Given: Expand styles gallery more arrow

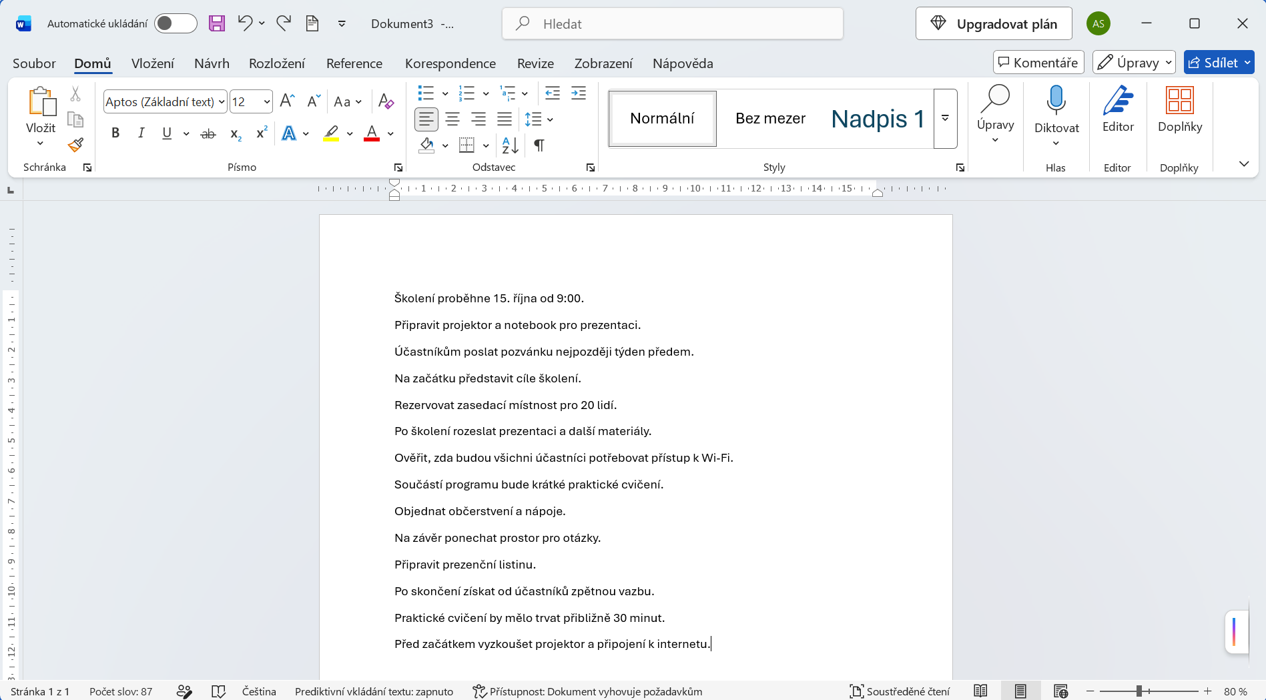Looking at the screenshot, I should click(945, 119).
